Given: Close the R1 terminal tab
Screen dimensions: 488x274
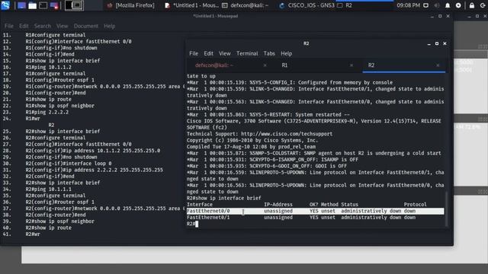Looking at the screenshot, I should (352, 65).
